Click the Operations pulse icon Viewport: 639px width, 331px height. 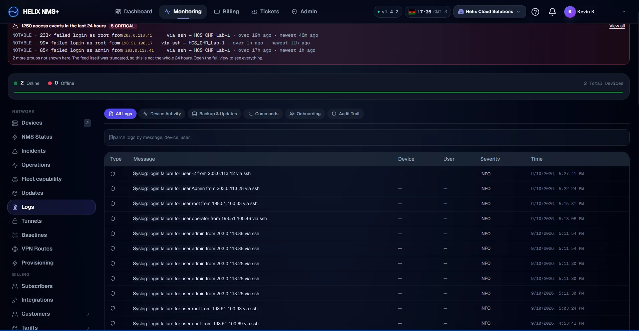[x=15, y=165]
